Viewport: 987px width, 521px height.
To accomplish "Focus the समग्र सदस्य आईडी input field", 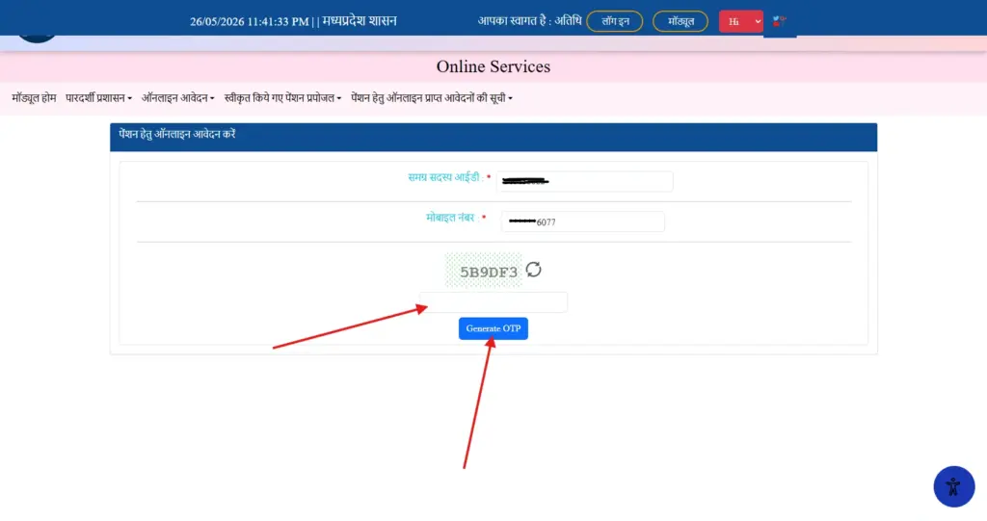I will click(x=585, y=181).
